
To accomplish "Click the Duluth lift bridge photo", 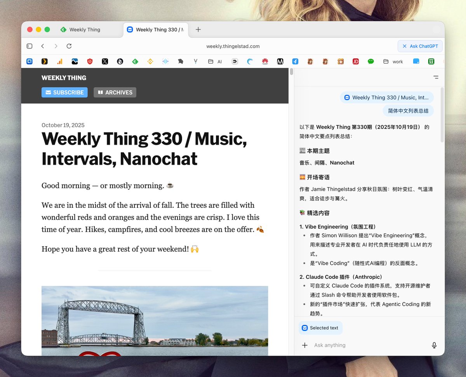I will point(155,321).
